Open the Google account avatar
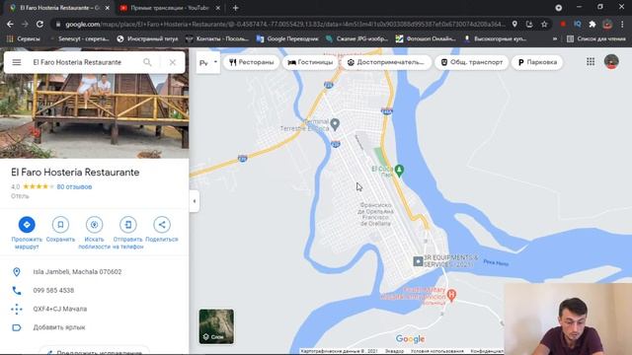 pyautogui.click(x=611, y=61)
